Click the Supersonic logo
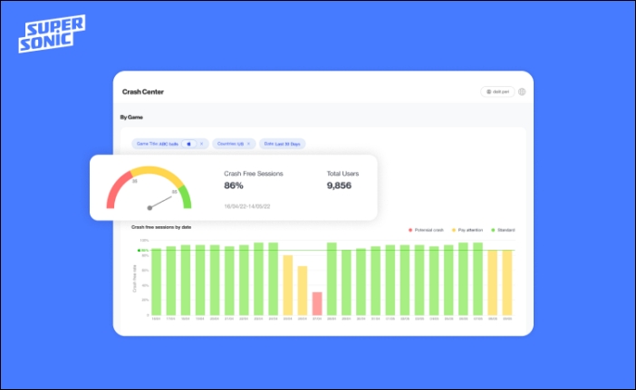The width and height of the screenshot is (636, 390). tap(51, 32)
